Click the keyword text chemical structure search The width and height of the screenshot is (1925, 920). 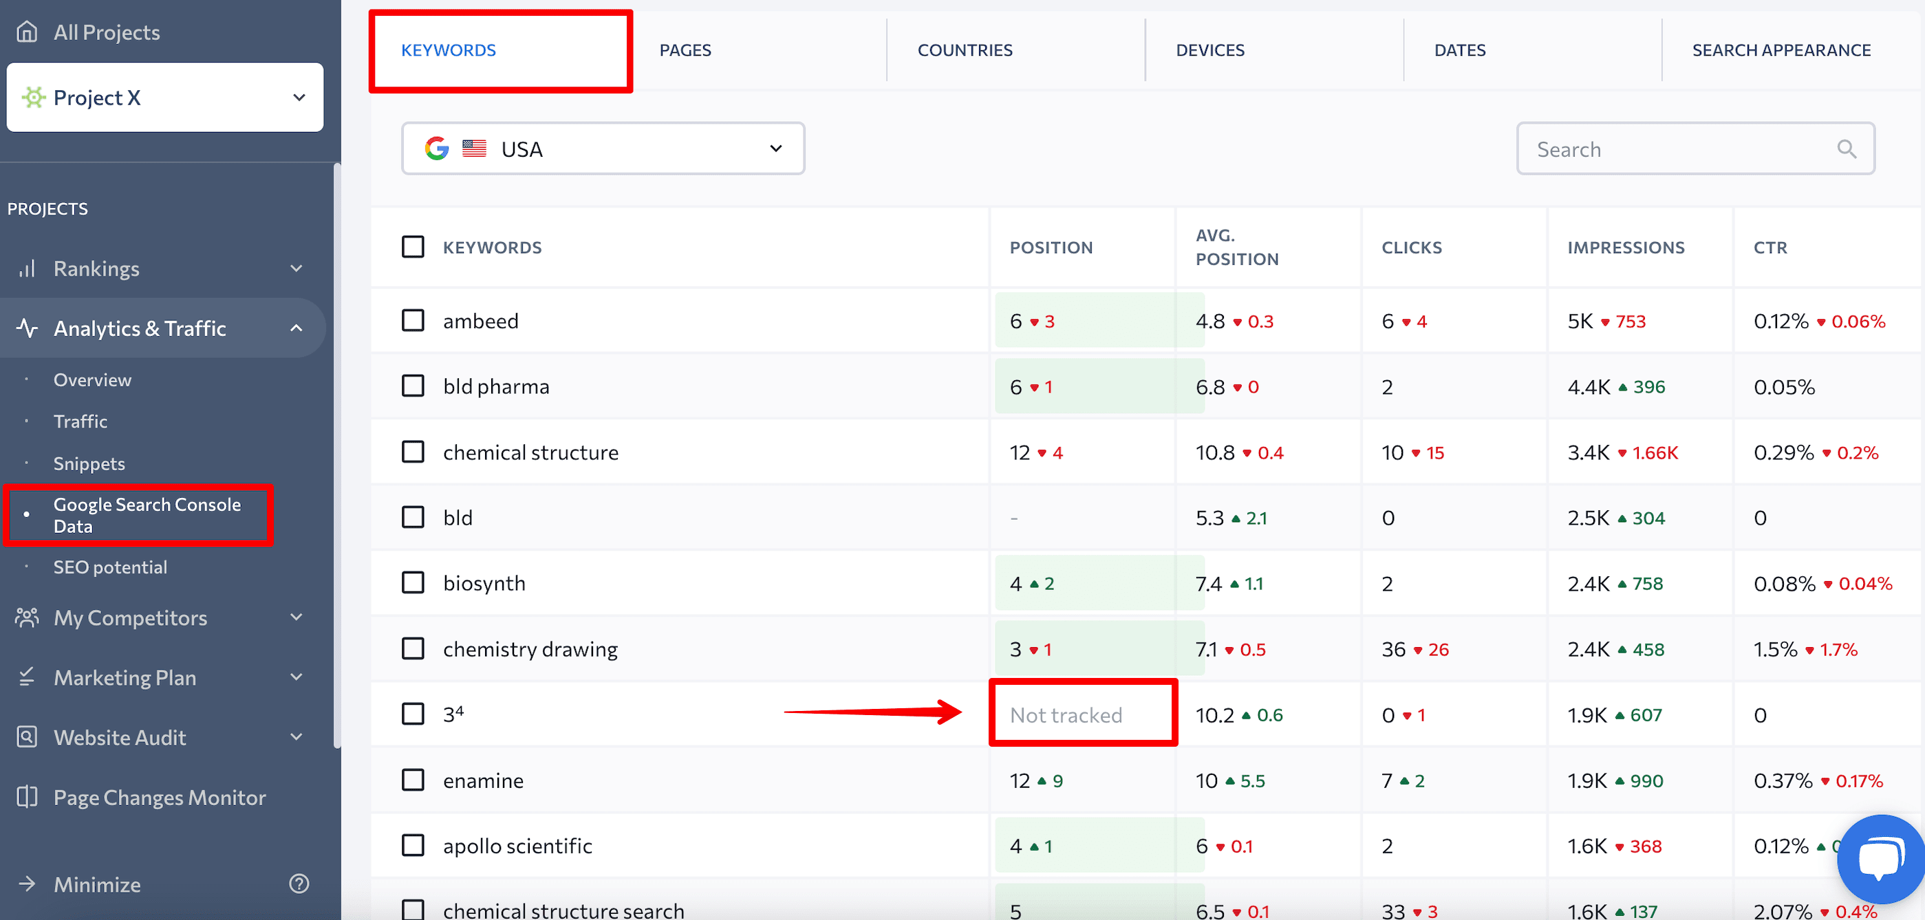pyautogui.click(x=563, y=910)
